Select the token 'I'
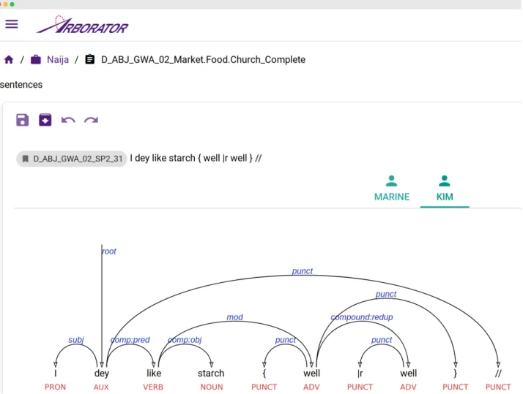Image resolution: width=523 pixels, height=394 pixels. (56, 374)
